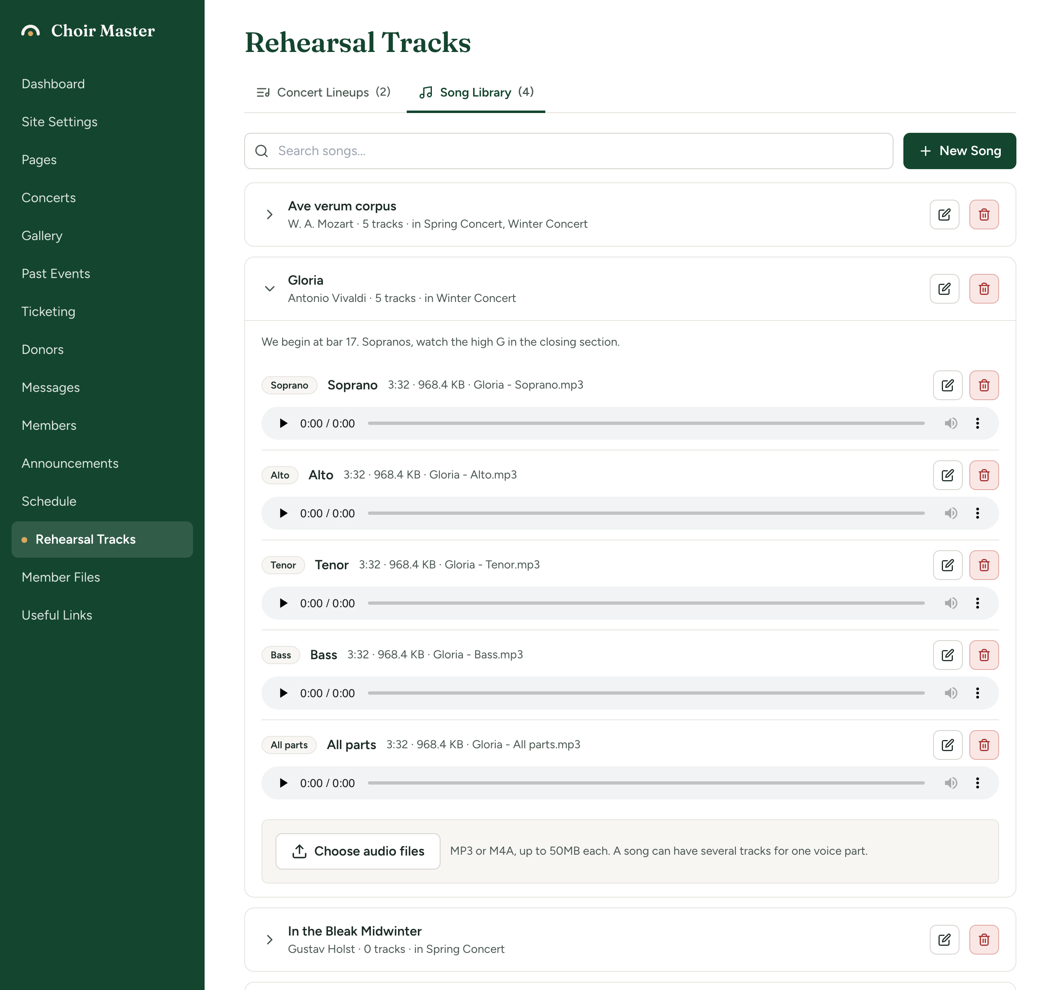Create a New Song
This screenshot has height=990, width=1056.
tap(959, 151)
